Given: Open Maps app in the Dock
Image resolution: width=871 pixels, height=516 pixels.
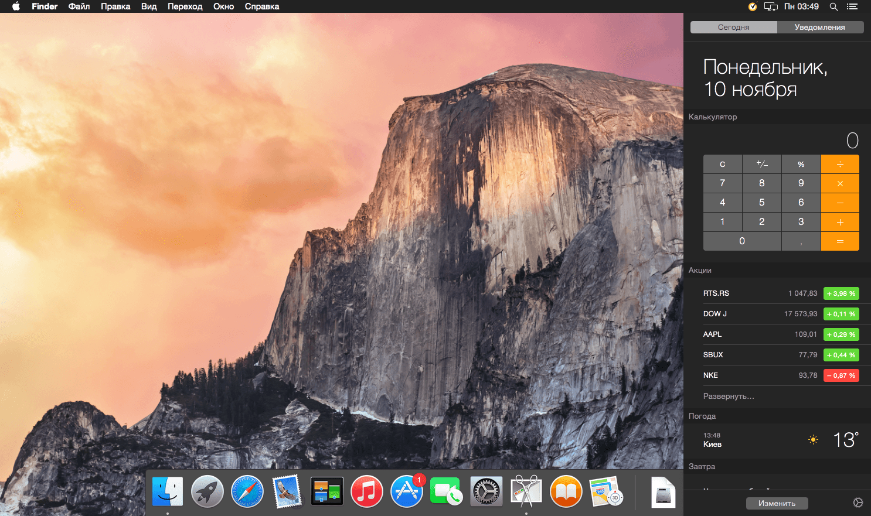Looking at the screenshot, I should (605, 491).
